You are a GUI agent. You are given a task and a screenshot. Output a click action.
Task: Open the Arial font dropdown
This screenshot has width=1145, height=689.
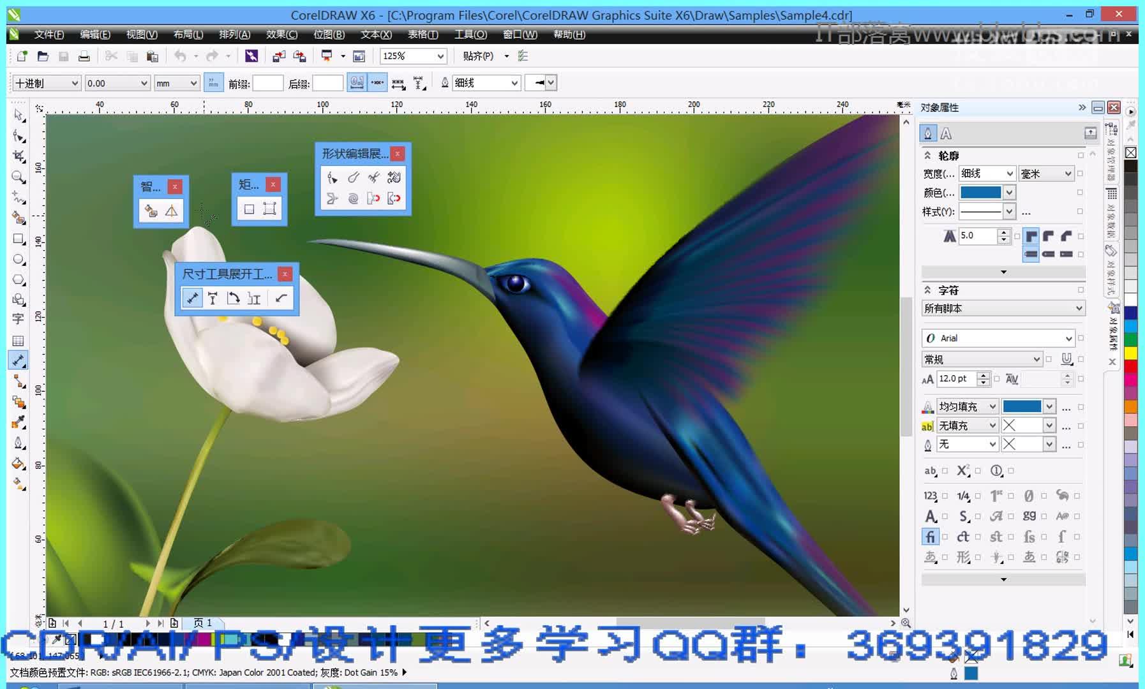pos(1070,338)
